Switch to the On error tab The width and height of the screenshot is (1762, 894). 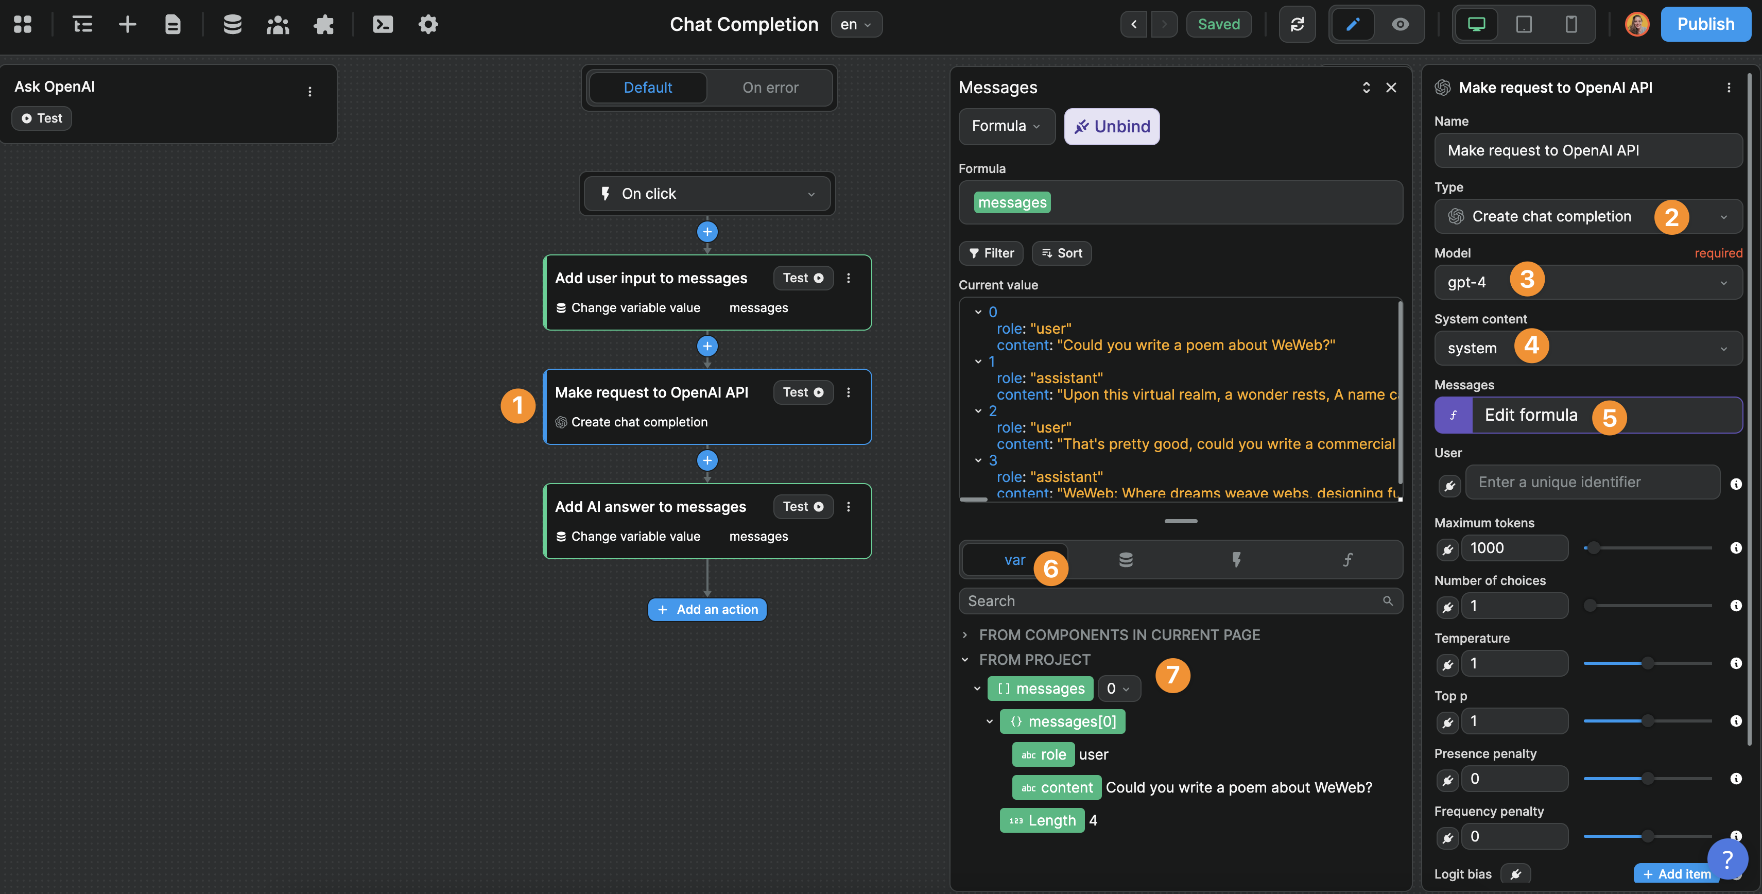click(x=770, y=88)
